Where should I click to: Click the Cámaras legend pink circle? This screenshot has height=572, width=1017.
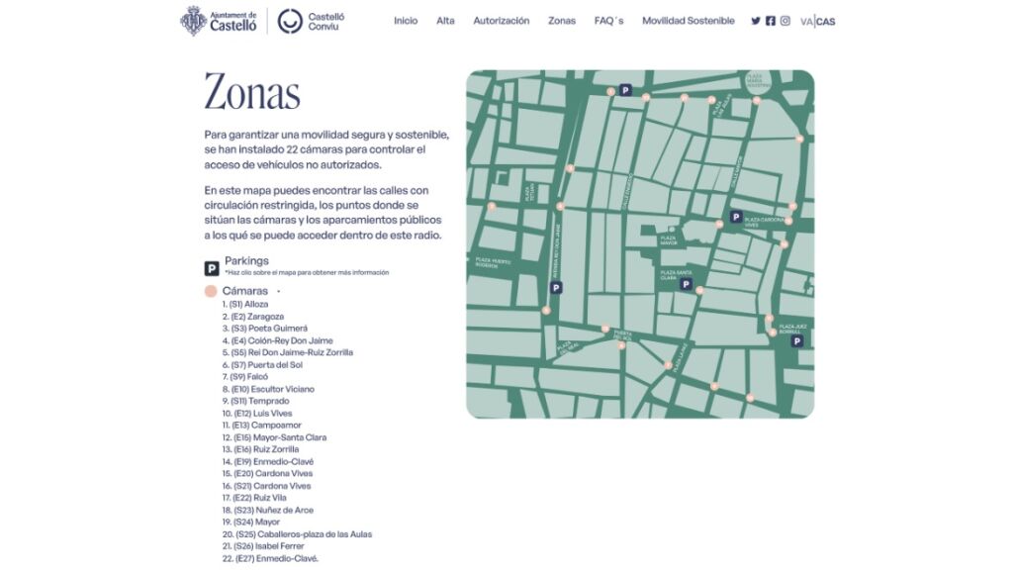click(211, 292)
